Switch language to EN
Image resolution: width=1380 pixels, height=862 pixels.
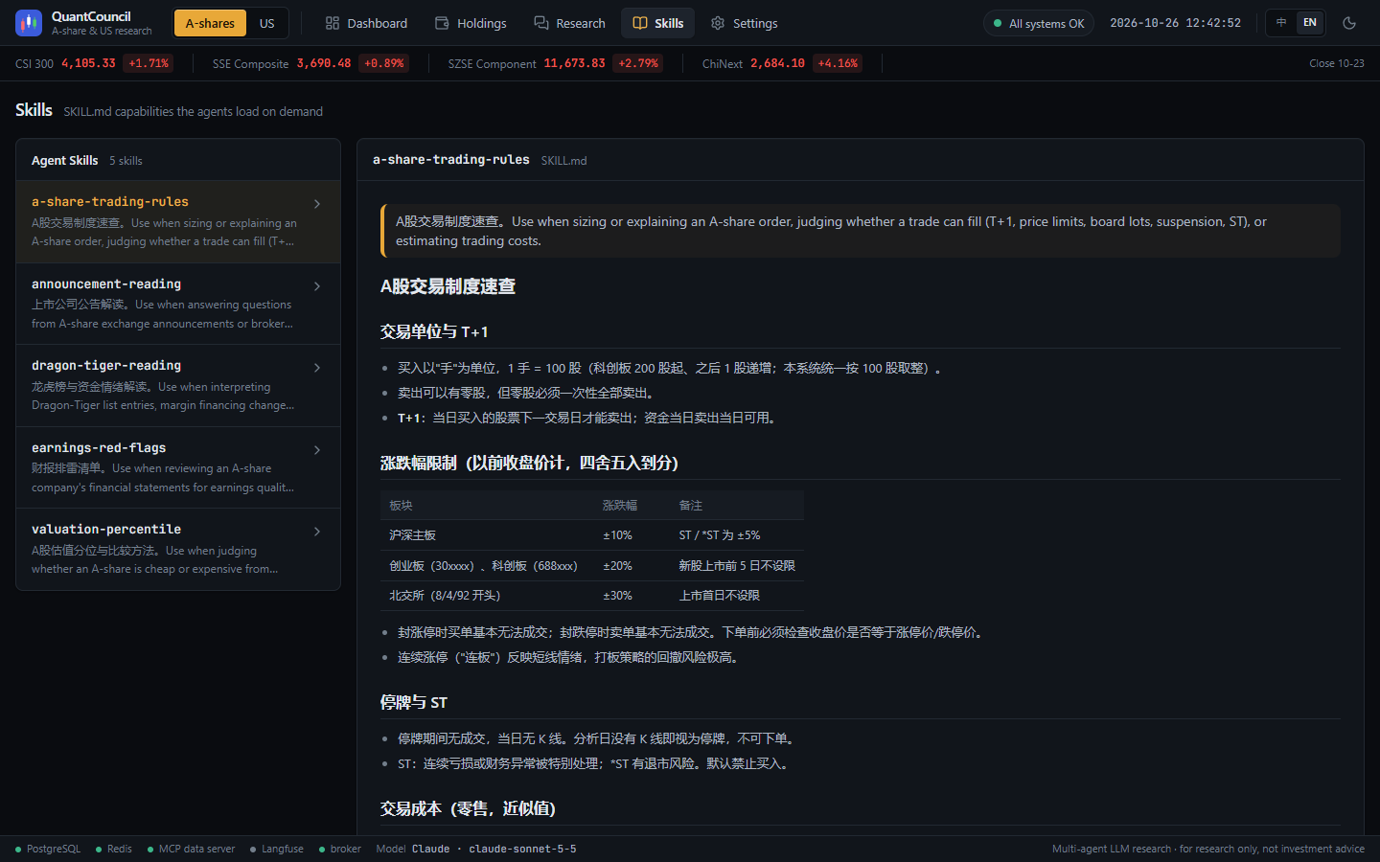click(x=1310, y=22)
